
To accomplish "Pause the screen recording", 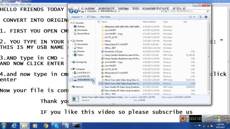I will [188, 120].
